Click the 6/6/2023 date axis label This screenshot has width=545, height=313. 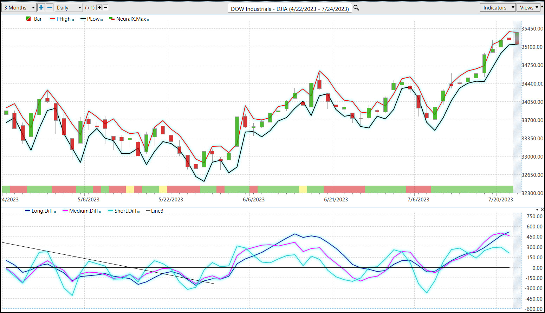pos(254,200)
